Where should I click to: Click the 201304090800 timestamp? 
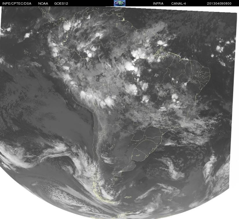(x=219, y=3)
